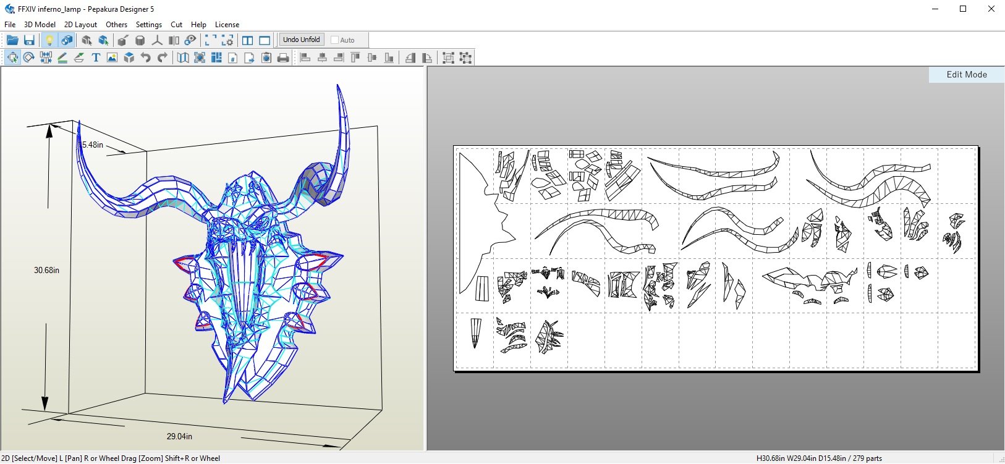Image resolution: width=1005 pixels, height=464 pixels.
Task: Click the Undo Unfold button
Action: point(302,40)
